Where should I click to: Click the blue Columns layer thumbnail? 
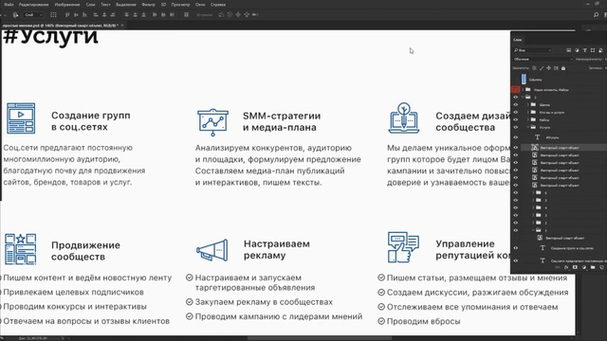coord(524,79)
